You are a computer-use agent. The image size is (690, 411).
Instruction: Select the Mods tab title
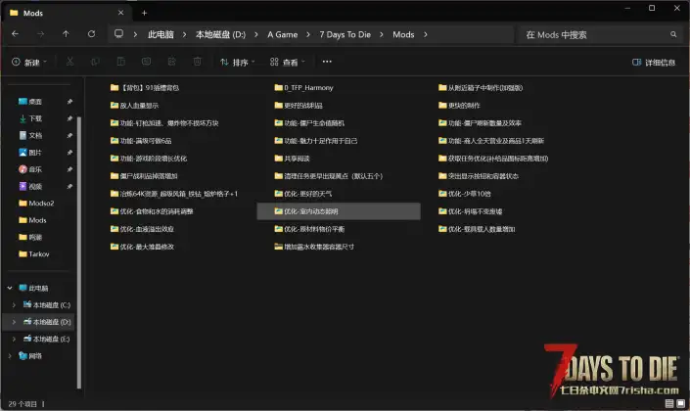[x=33, y=13]
